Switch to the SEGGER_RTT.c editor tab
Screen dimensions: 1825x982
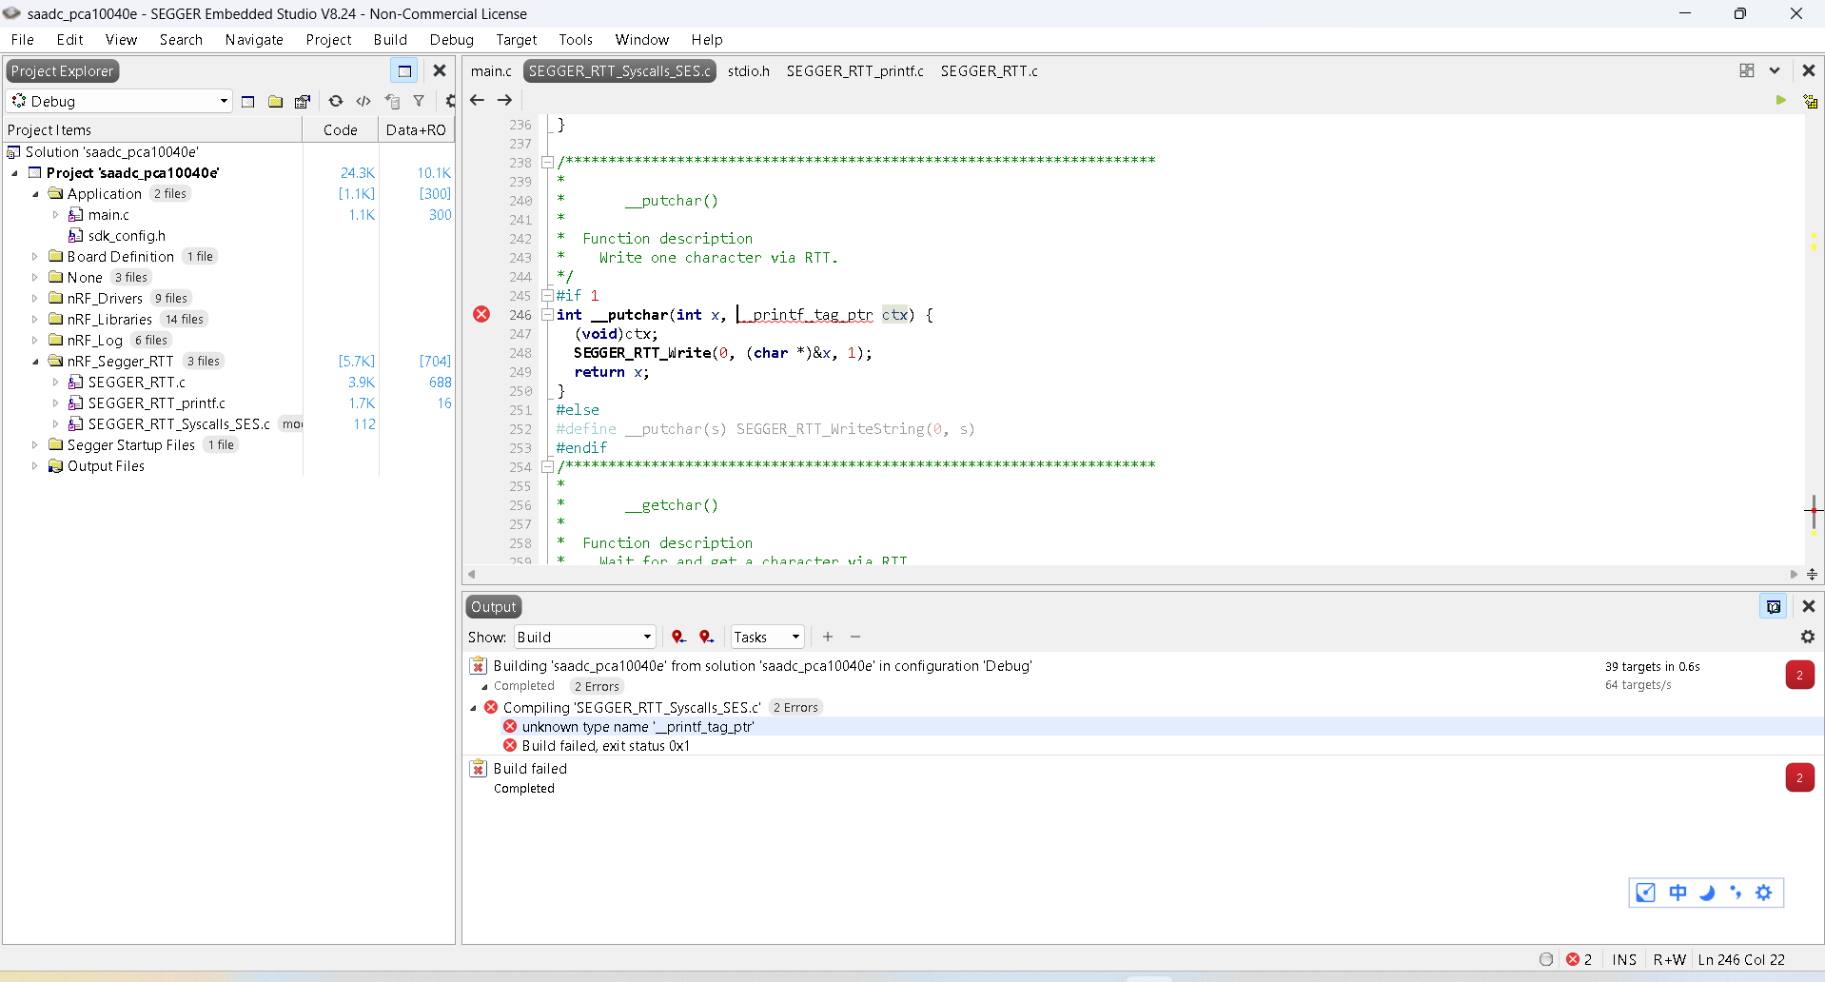click(x=990, y=70)
